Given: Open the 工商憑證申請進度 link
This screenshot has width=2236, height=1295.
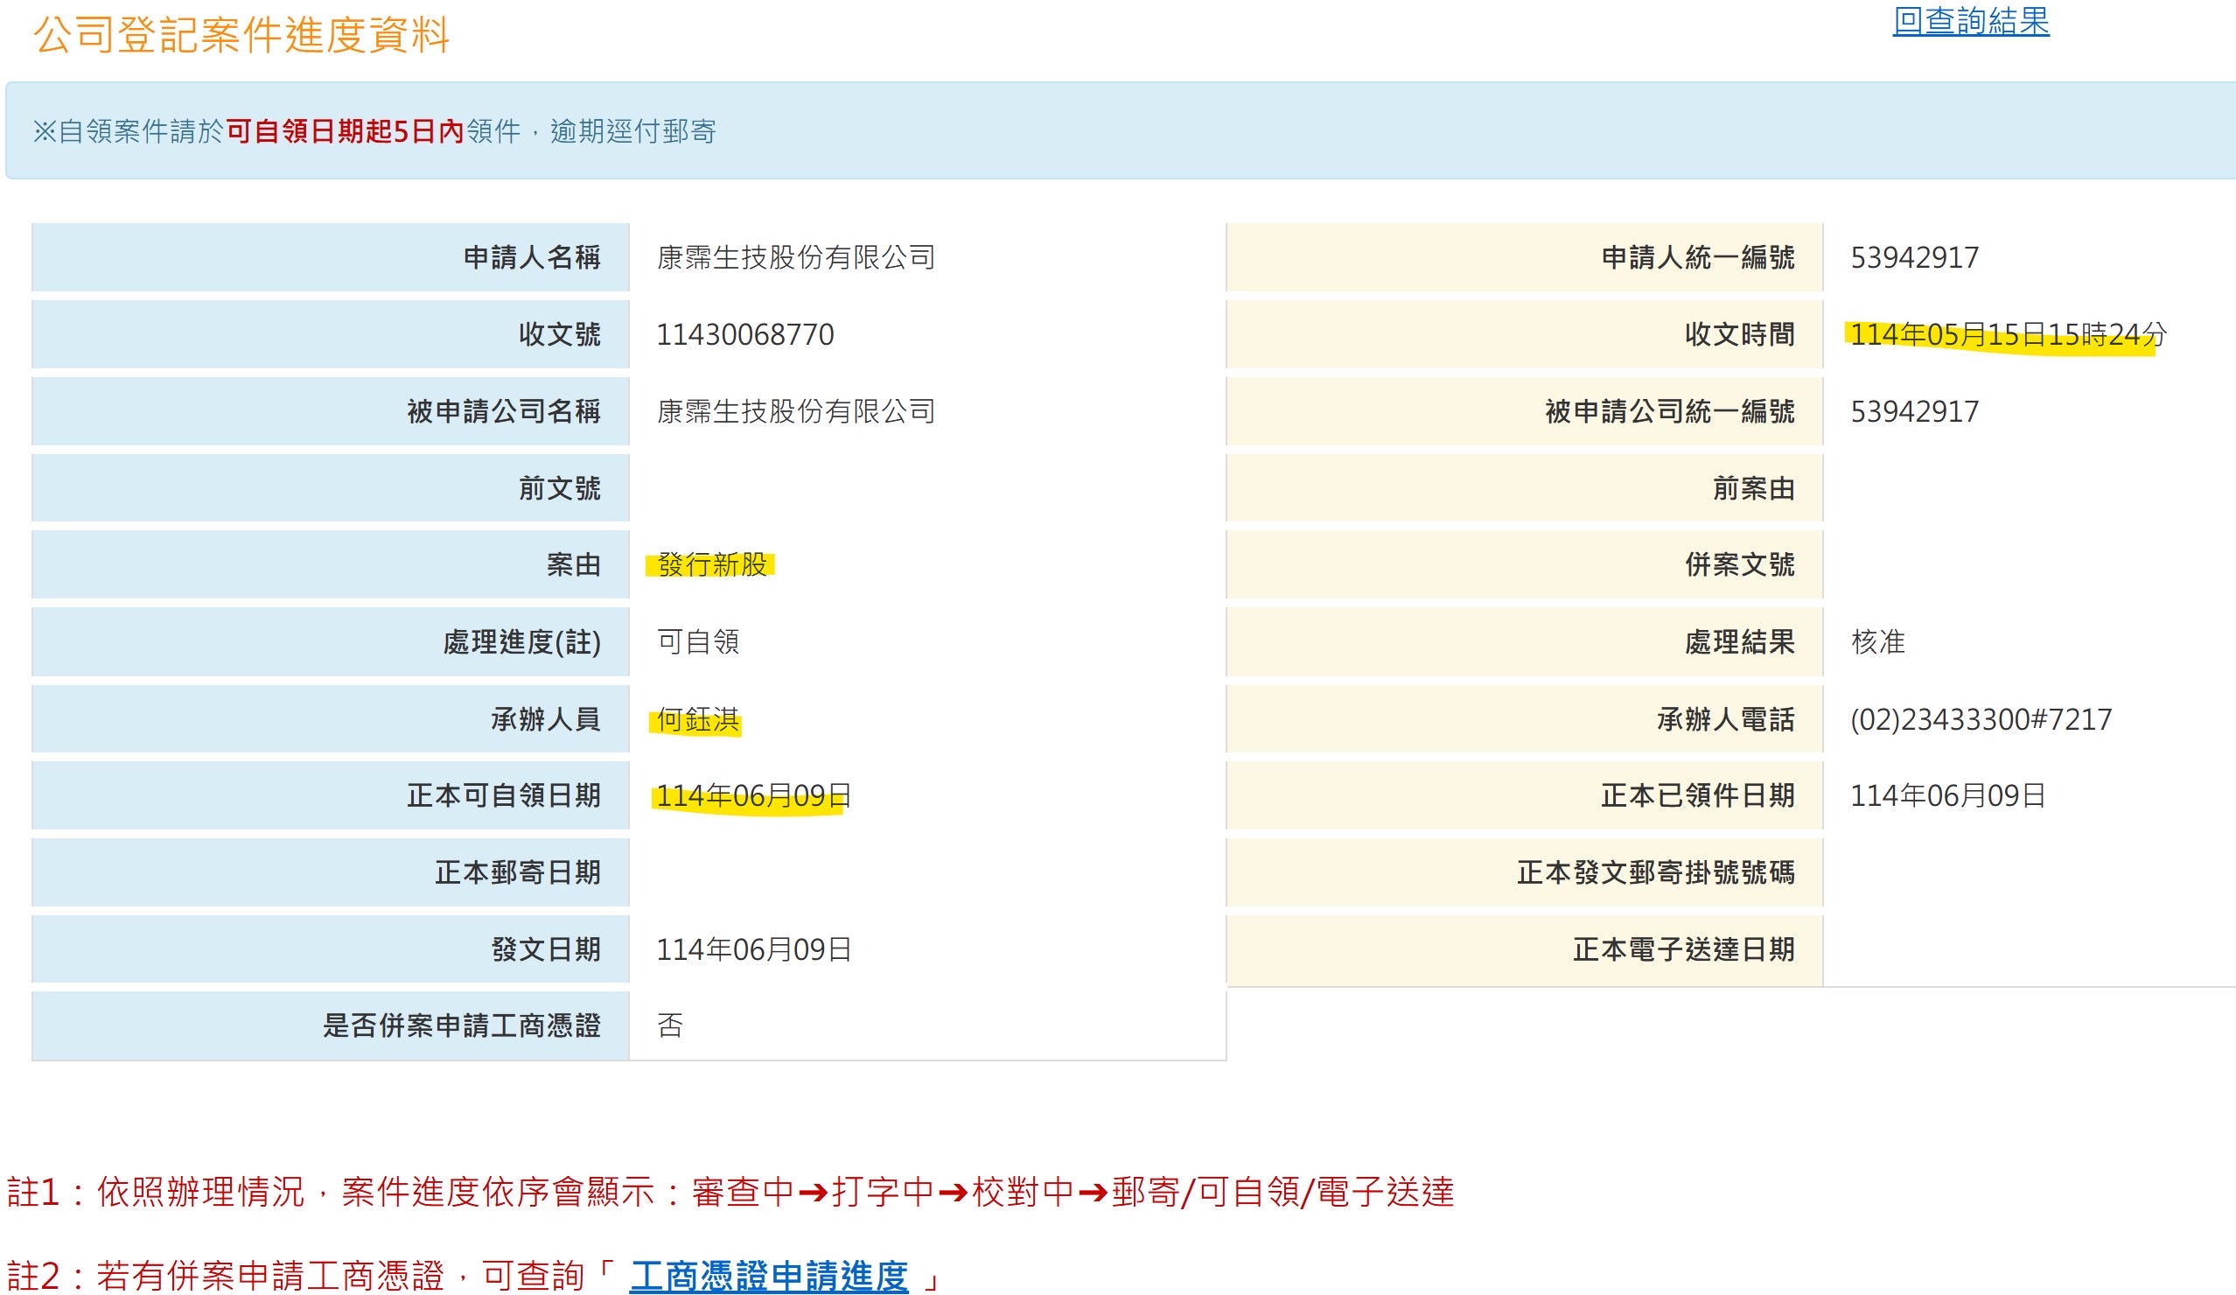Looking at the screenshot, I should pyautogui.click(x=768, y=1276).
